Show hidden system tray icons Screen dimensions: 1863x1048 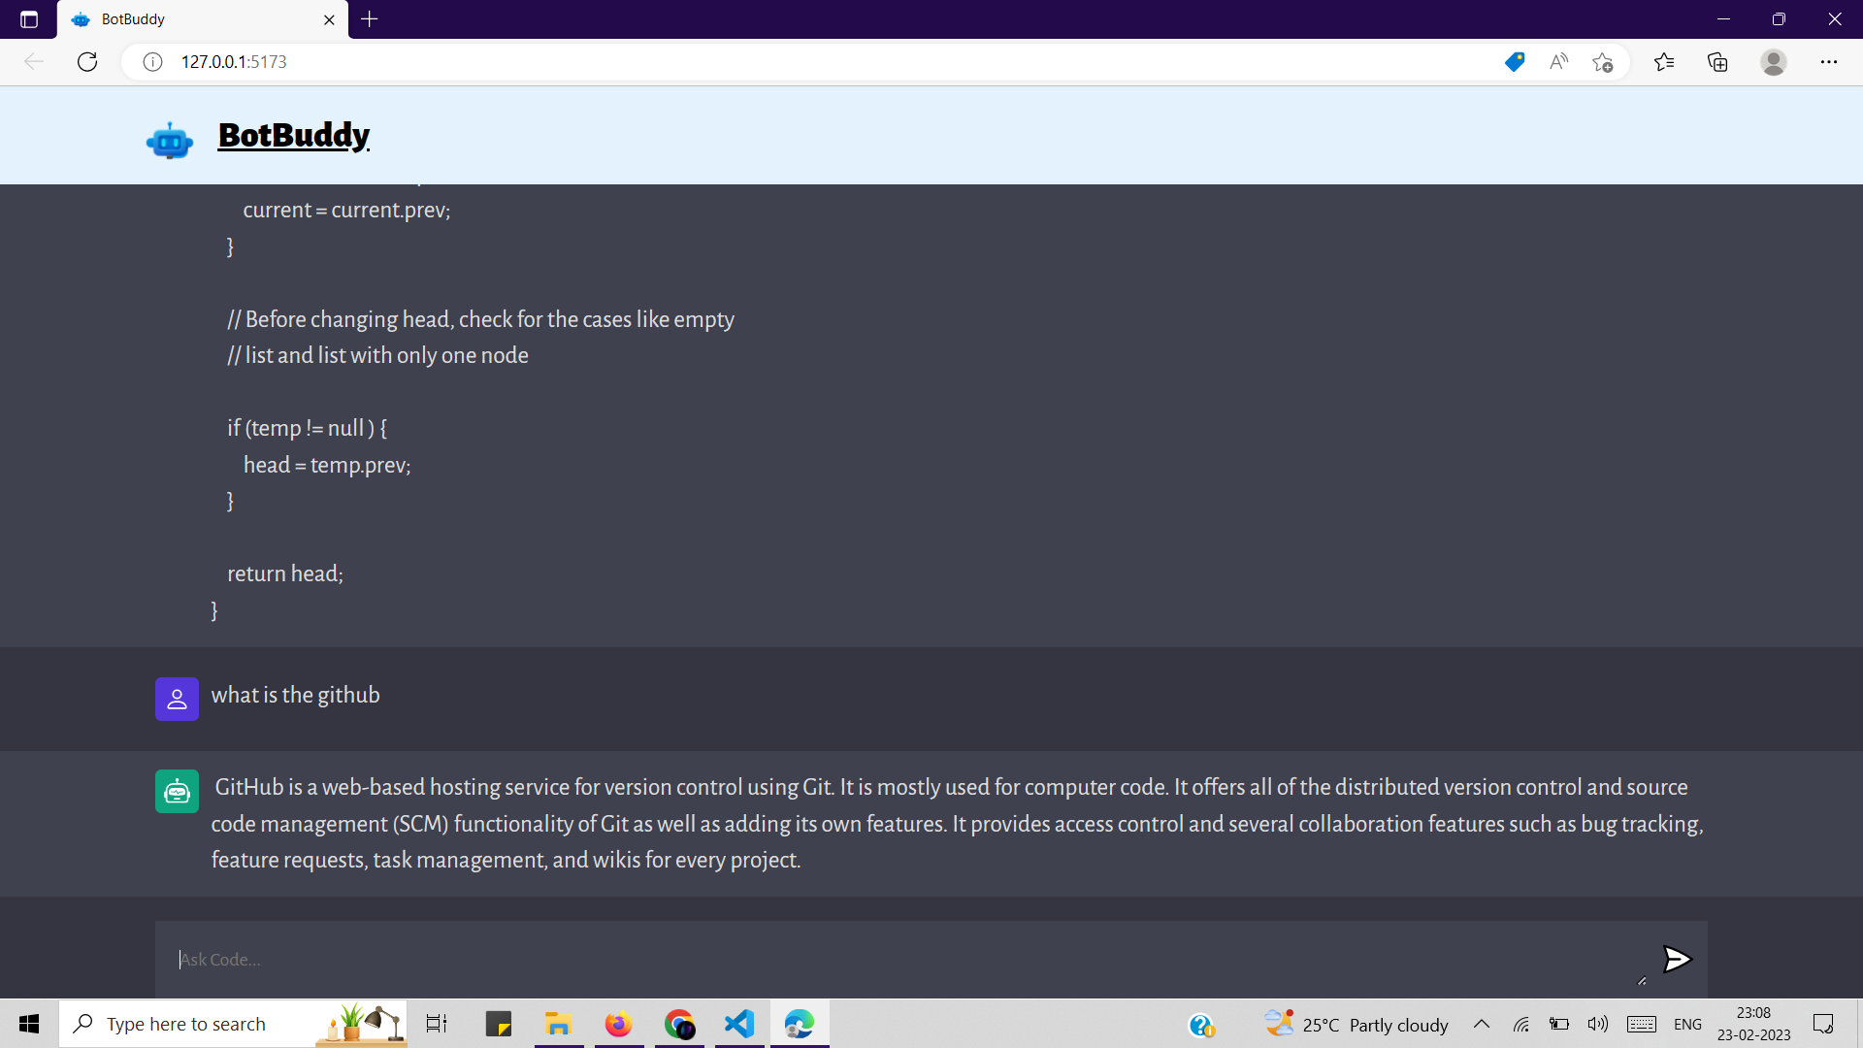click(1481, 1024)
